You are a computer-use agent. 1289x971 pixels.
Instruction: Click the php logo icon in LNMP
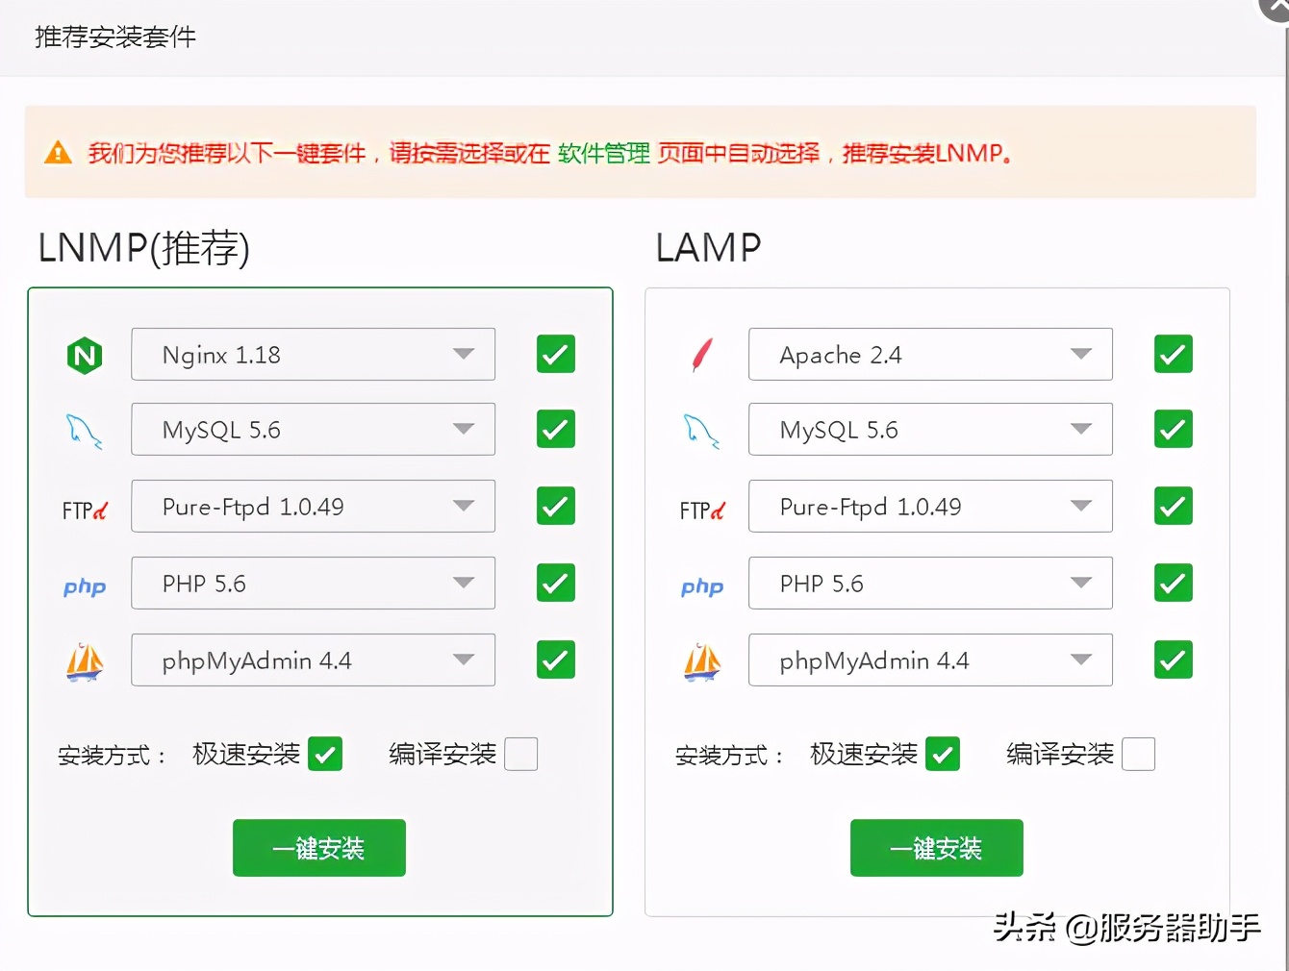(85, 586)
